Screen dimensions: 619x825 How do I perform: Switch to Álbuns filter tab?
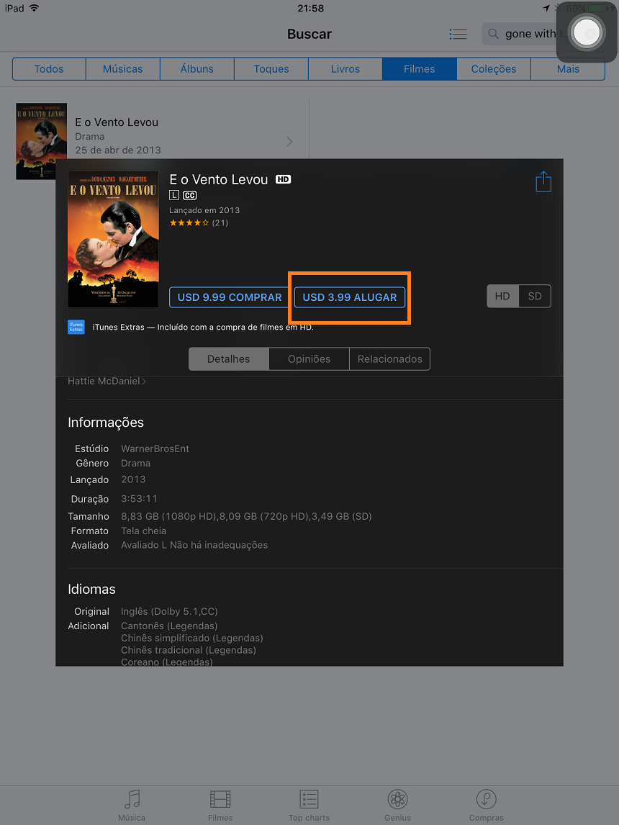coord(196,69)
